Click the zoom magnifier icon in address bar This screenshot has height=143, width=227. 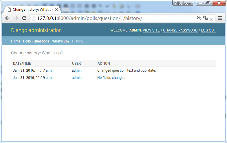199,18
